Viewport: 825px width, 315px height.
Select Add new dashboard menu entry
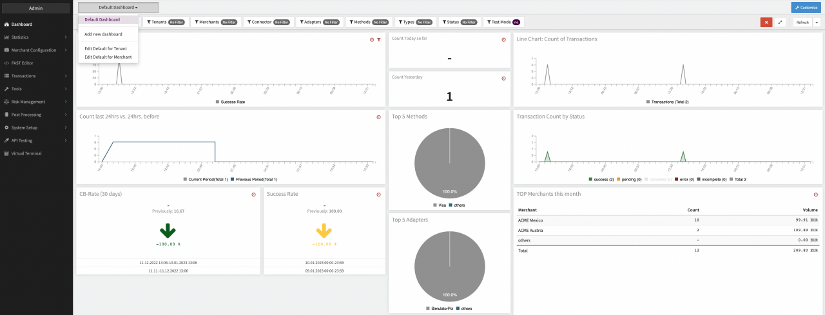(103, 34)
